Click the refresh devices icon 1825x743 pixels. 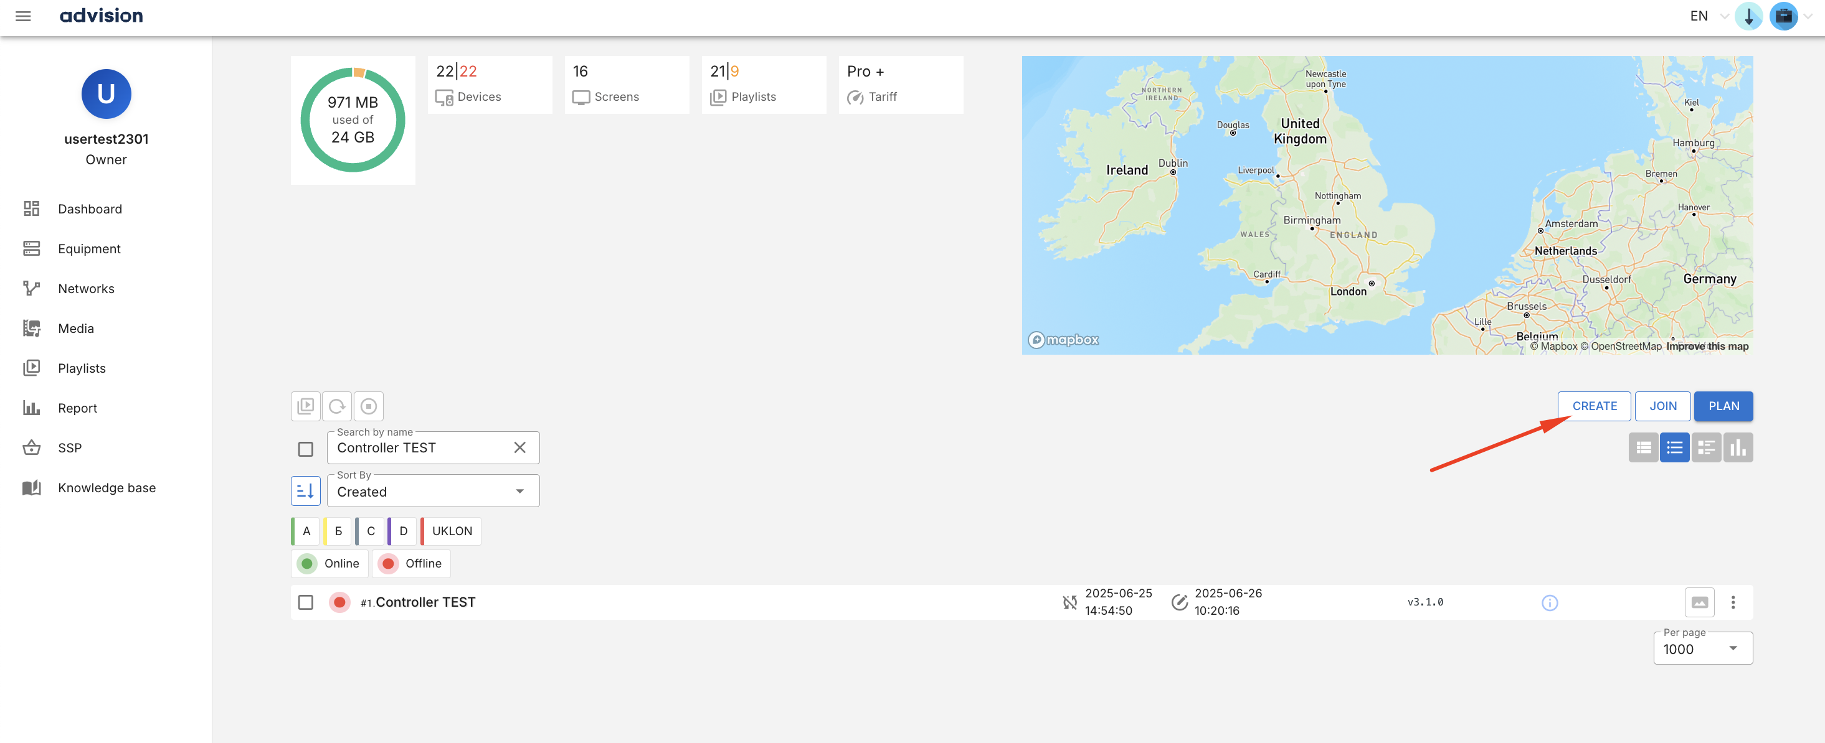(x=337, y=406)
